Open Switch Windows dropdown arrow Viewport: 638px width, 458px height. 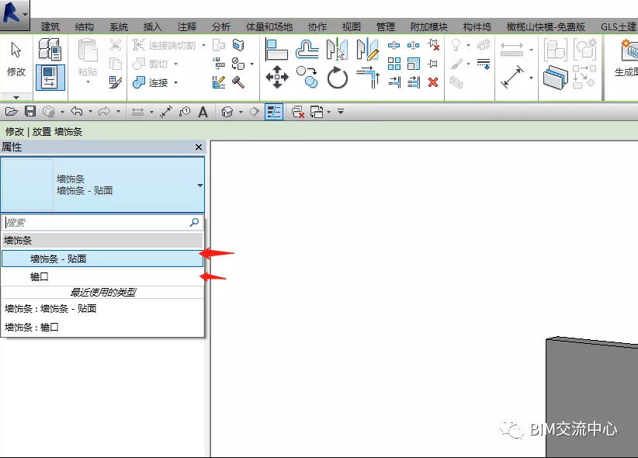329,112
